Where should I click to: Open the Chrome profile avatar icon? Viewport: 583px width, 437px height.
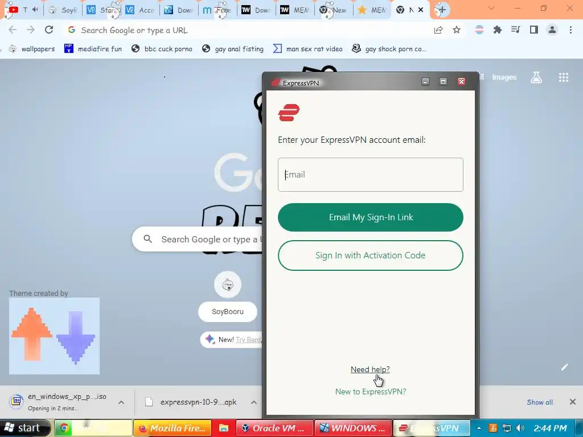(552, 30)
